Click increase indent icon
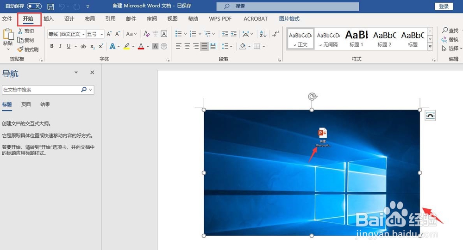The width and height of the screenshot is (463, 250). (x=233, y=34)
